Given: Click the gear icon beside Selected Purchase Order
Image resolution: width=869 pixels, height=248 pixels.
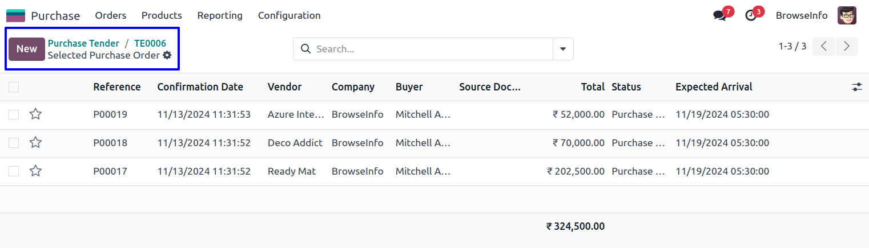Looking at the screenshot, I should point(167,55).
